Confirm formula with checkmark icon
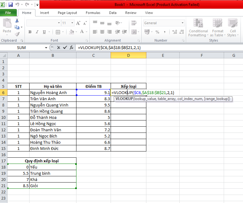 (65, 47)
